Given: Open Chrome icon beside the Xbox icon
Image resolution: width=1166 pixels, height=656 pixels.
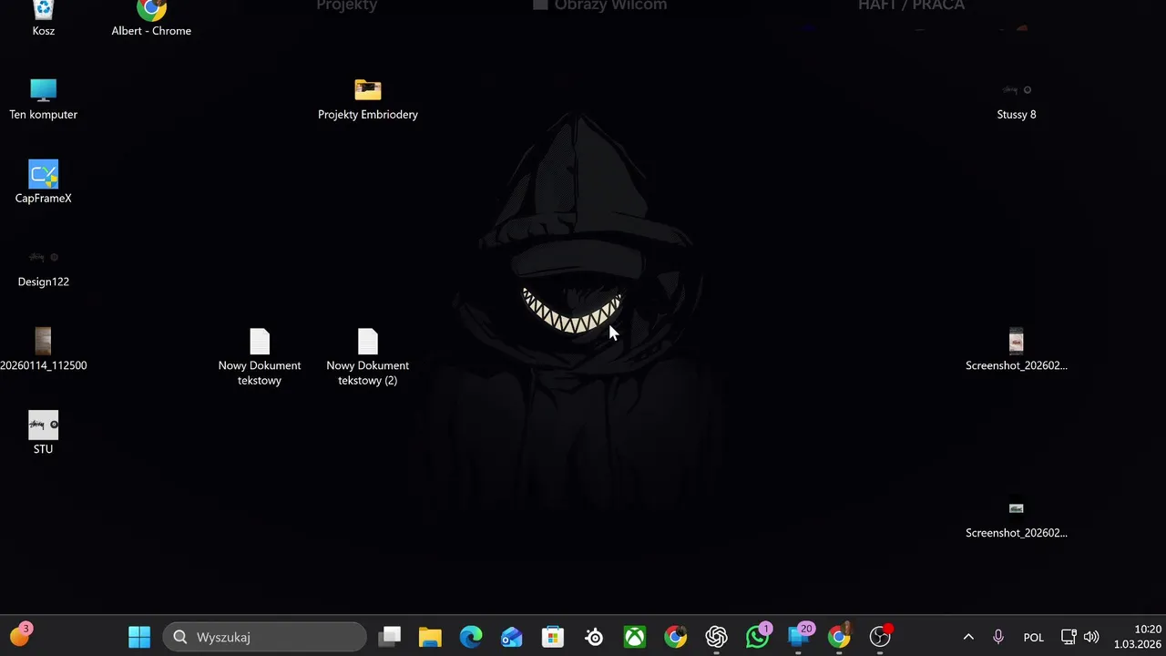Looking at the screenshot, I should click(x=676, y=637).
